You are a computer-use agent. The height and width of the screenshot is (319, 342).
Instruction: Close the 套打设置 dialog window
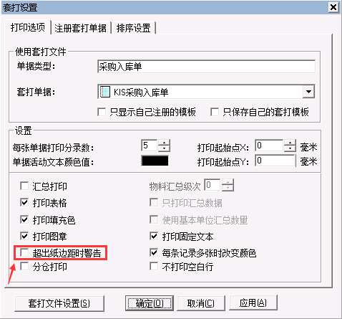pos(333,7)
